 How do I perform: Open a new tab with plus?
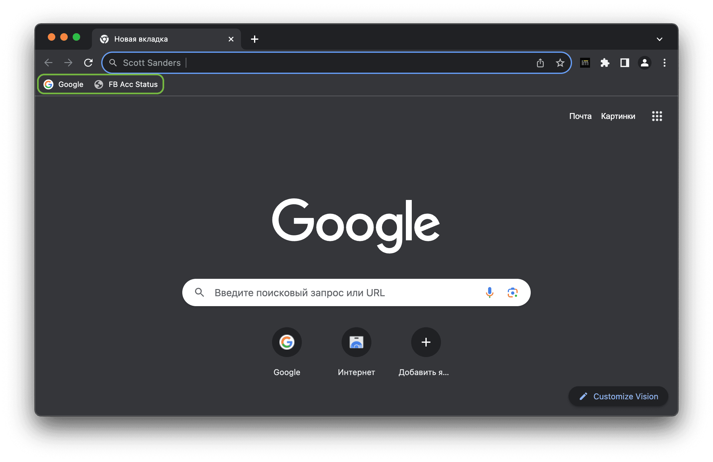(255, 39)
